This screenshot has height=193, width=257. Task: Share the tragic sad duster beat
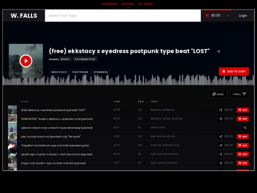point(221,163)
